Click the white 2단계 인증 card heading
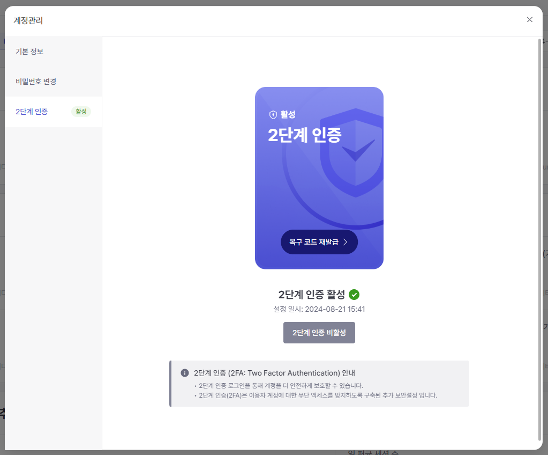This screenshot has height=455, width=548. click(304, 135)
